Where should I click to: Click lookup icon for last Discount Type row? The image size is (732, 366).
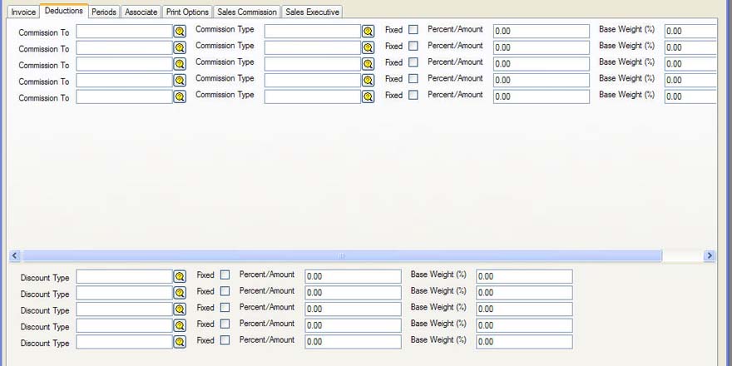point(180,342)
